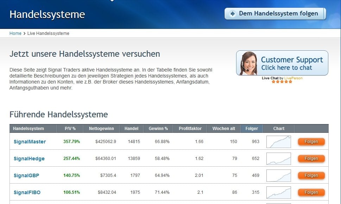Click the 'Handelssysteme' page title
Image resolution: width=341 pixels, height=204 pixels.
47,14
